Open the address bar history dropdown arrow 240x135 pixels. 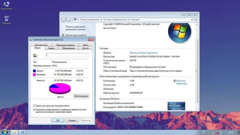[x=192, y=19]
